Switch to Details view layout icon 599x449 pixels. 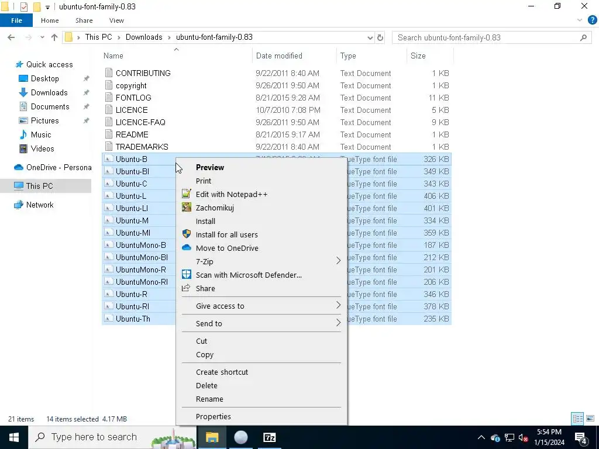pyautogui.click(x=577, y=419)
